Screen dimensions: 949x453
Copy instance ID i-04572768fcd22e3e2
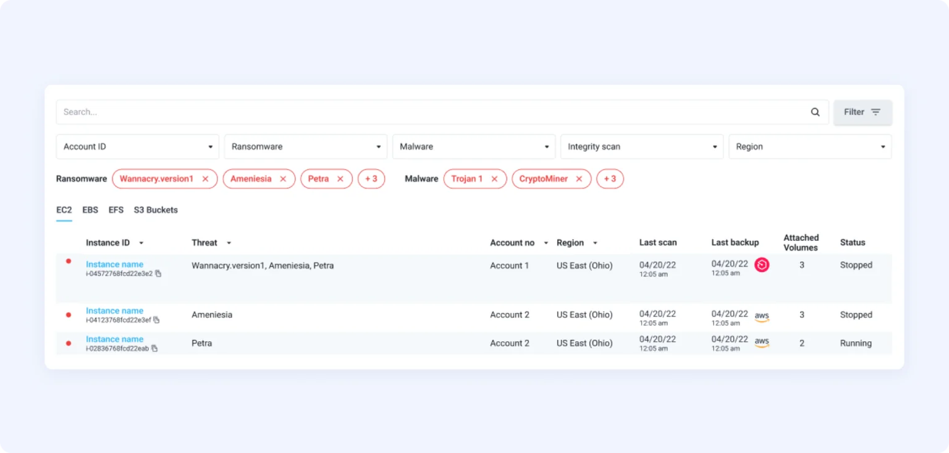158,273
